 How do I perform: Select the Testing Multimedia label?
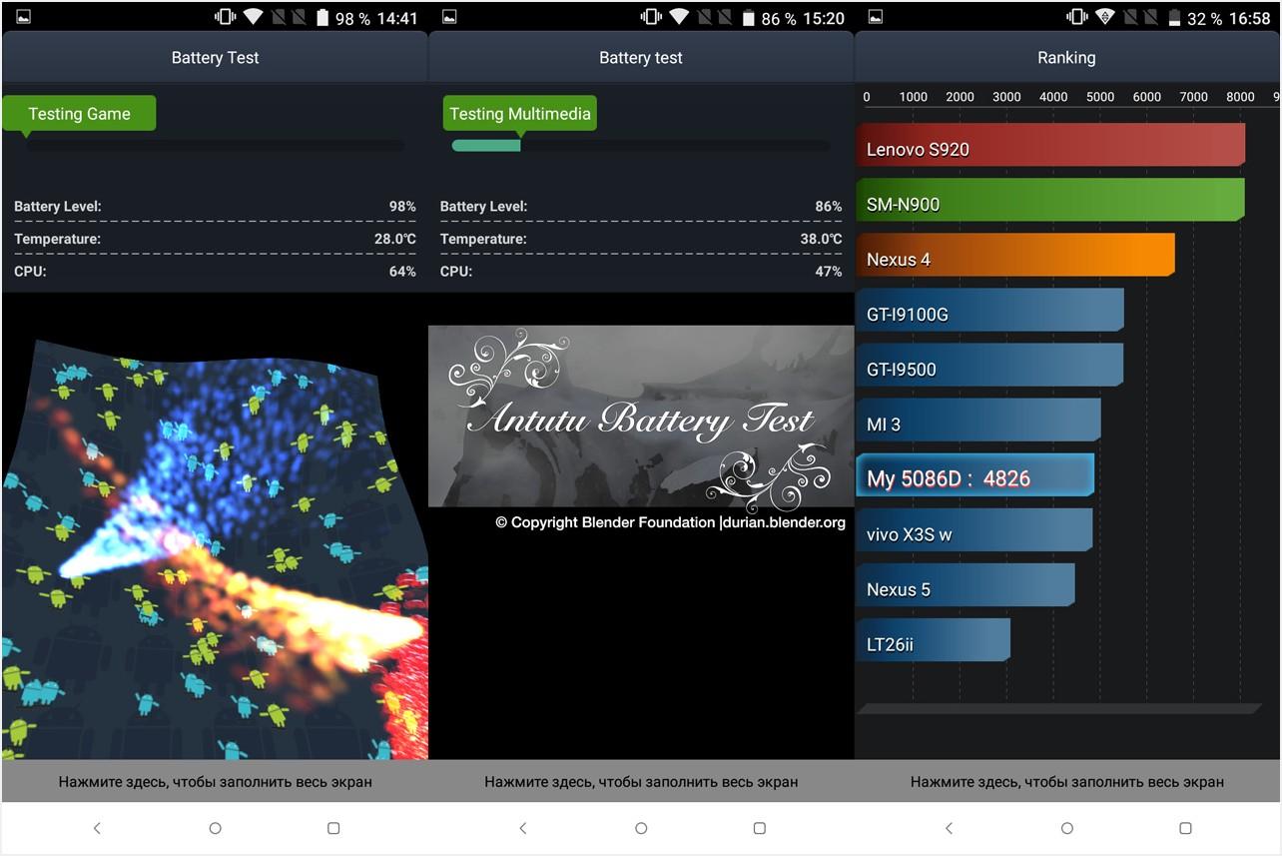click(x=519, y=113)
